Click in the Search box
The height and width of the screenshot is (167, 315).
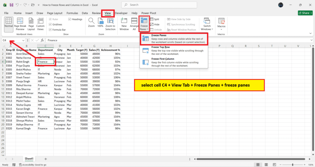click(159, 5)
